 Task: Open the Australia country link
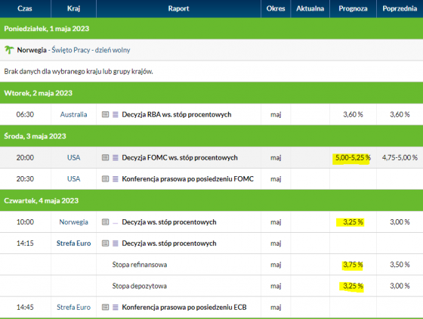pyautogui.click(x=73, y=114)
